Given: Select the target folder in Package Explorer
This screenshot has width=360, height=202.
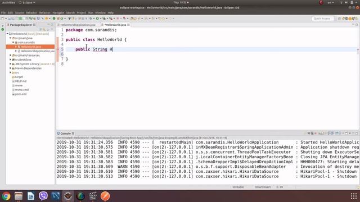Looking at the screenshot, I should click(19, 77).
